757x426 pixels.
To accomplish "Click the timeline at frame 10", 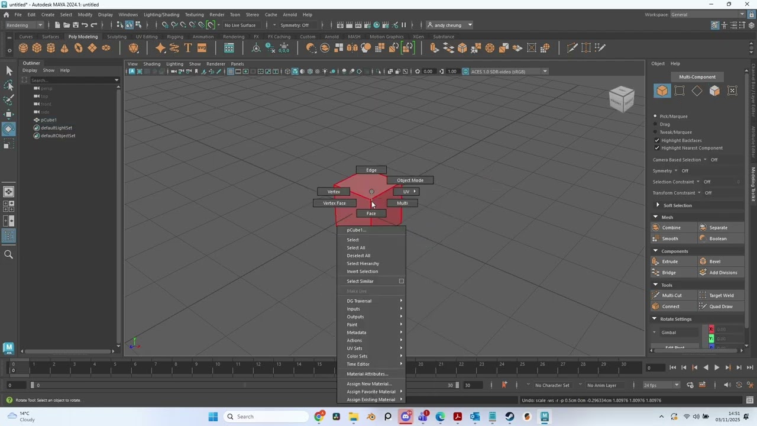I will [218, 367].
